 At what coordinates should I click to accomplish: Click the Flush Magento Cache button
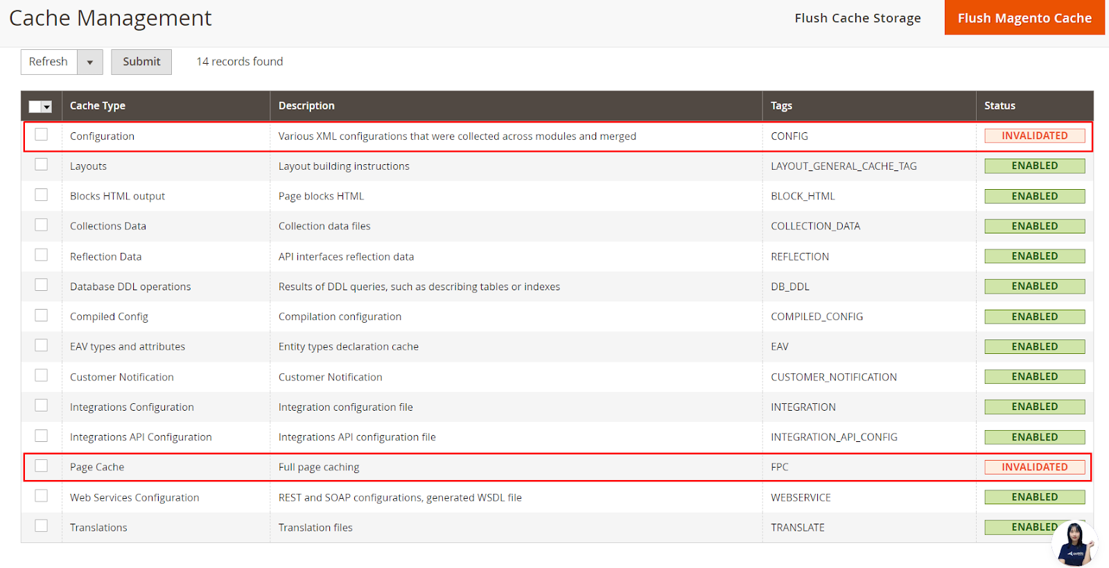tap(1024, 17)
